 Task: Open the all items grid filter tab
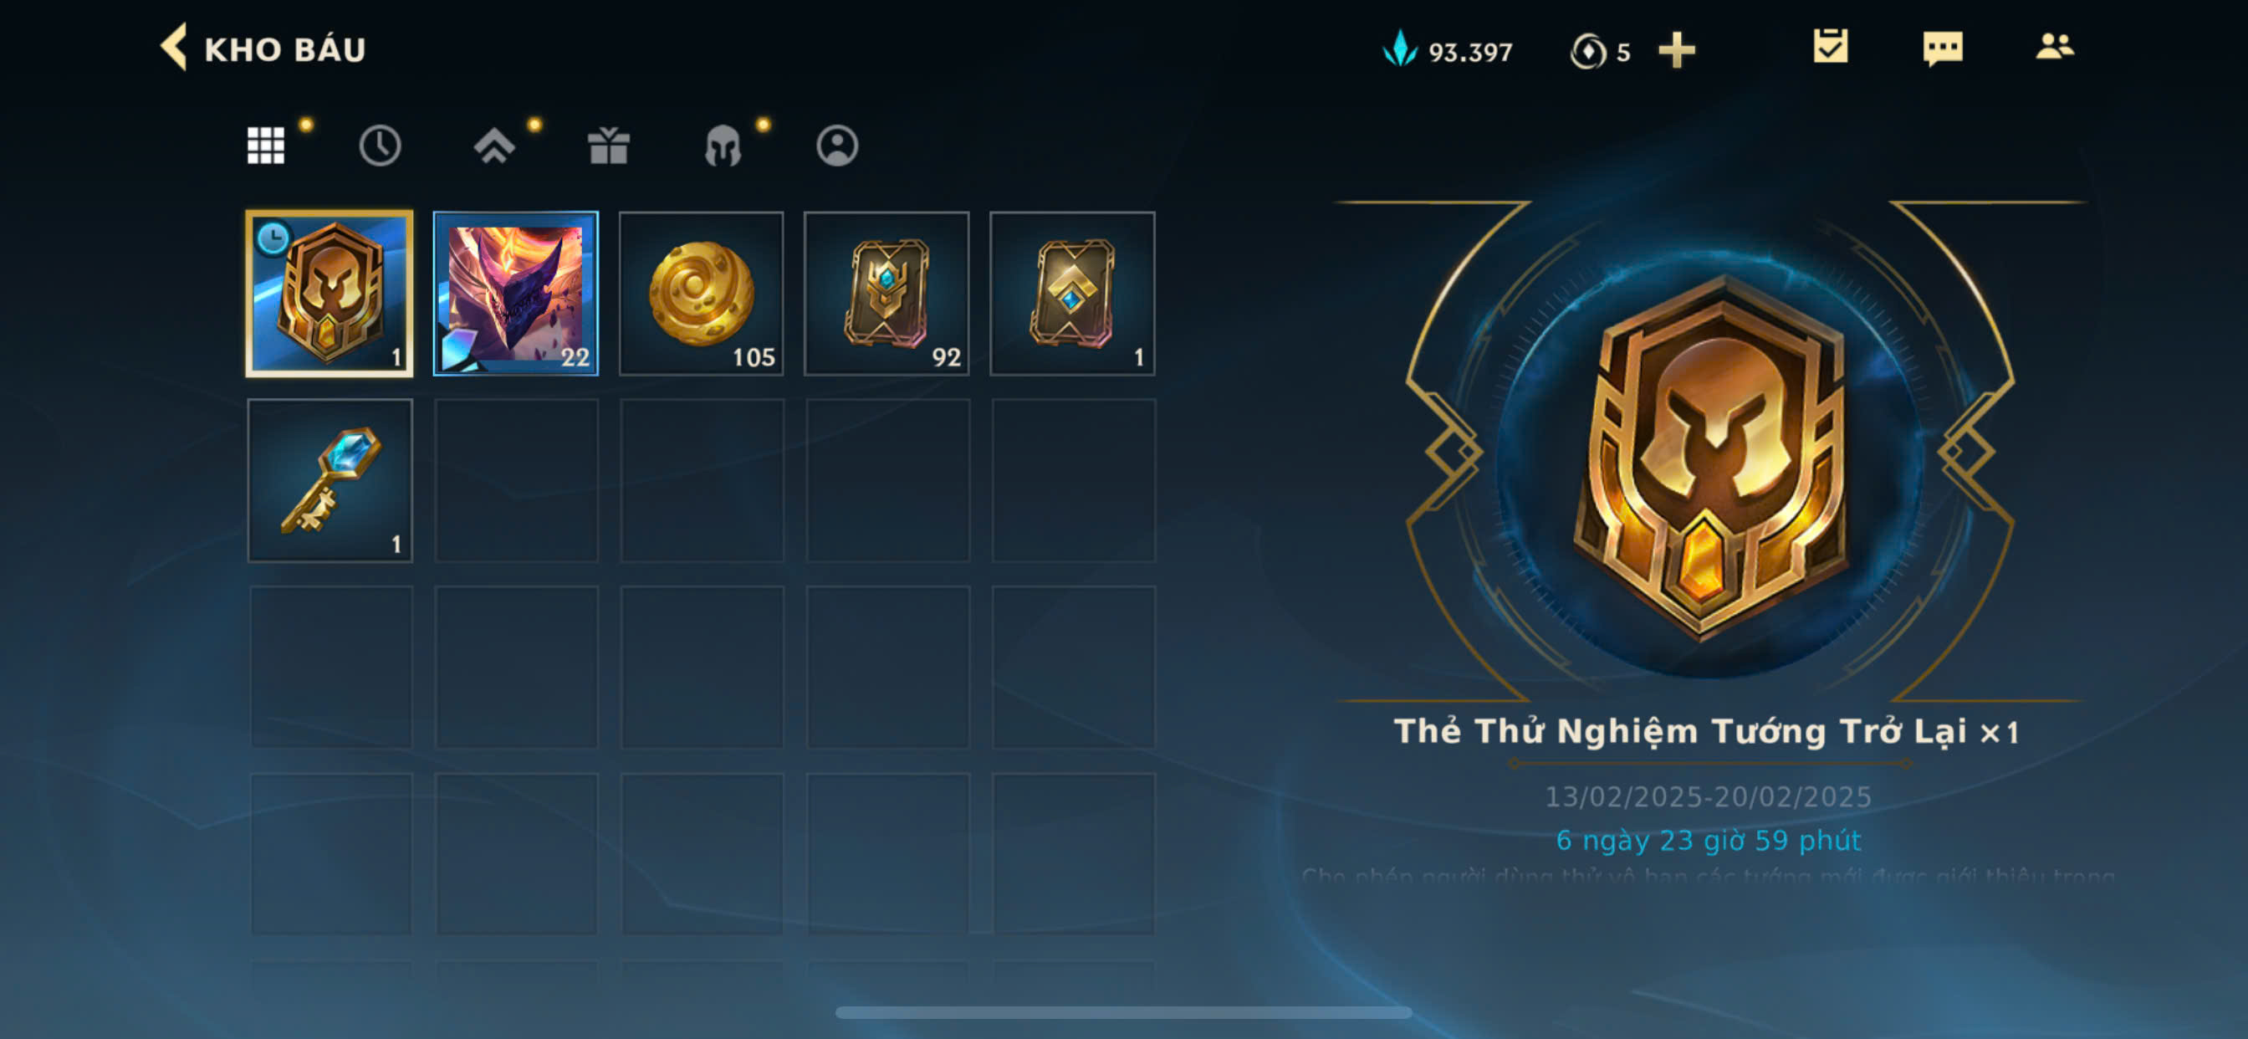click(265, 145)
